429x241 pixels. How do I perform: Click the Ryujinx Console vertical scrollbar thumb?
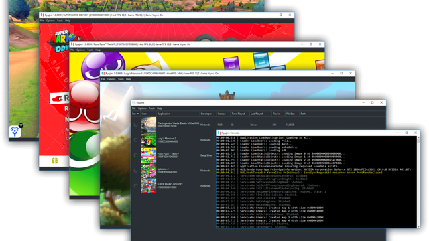pyautogui.click(x=418, y=141)
